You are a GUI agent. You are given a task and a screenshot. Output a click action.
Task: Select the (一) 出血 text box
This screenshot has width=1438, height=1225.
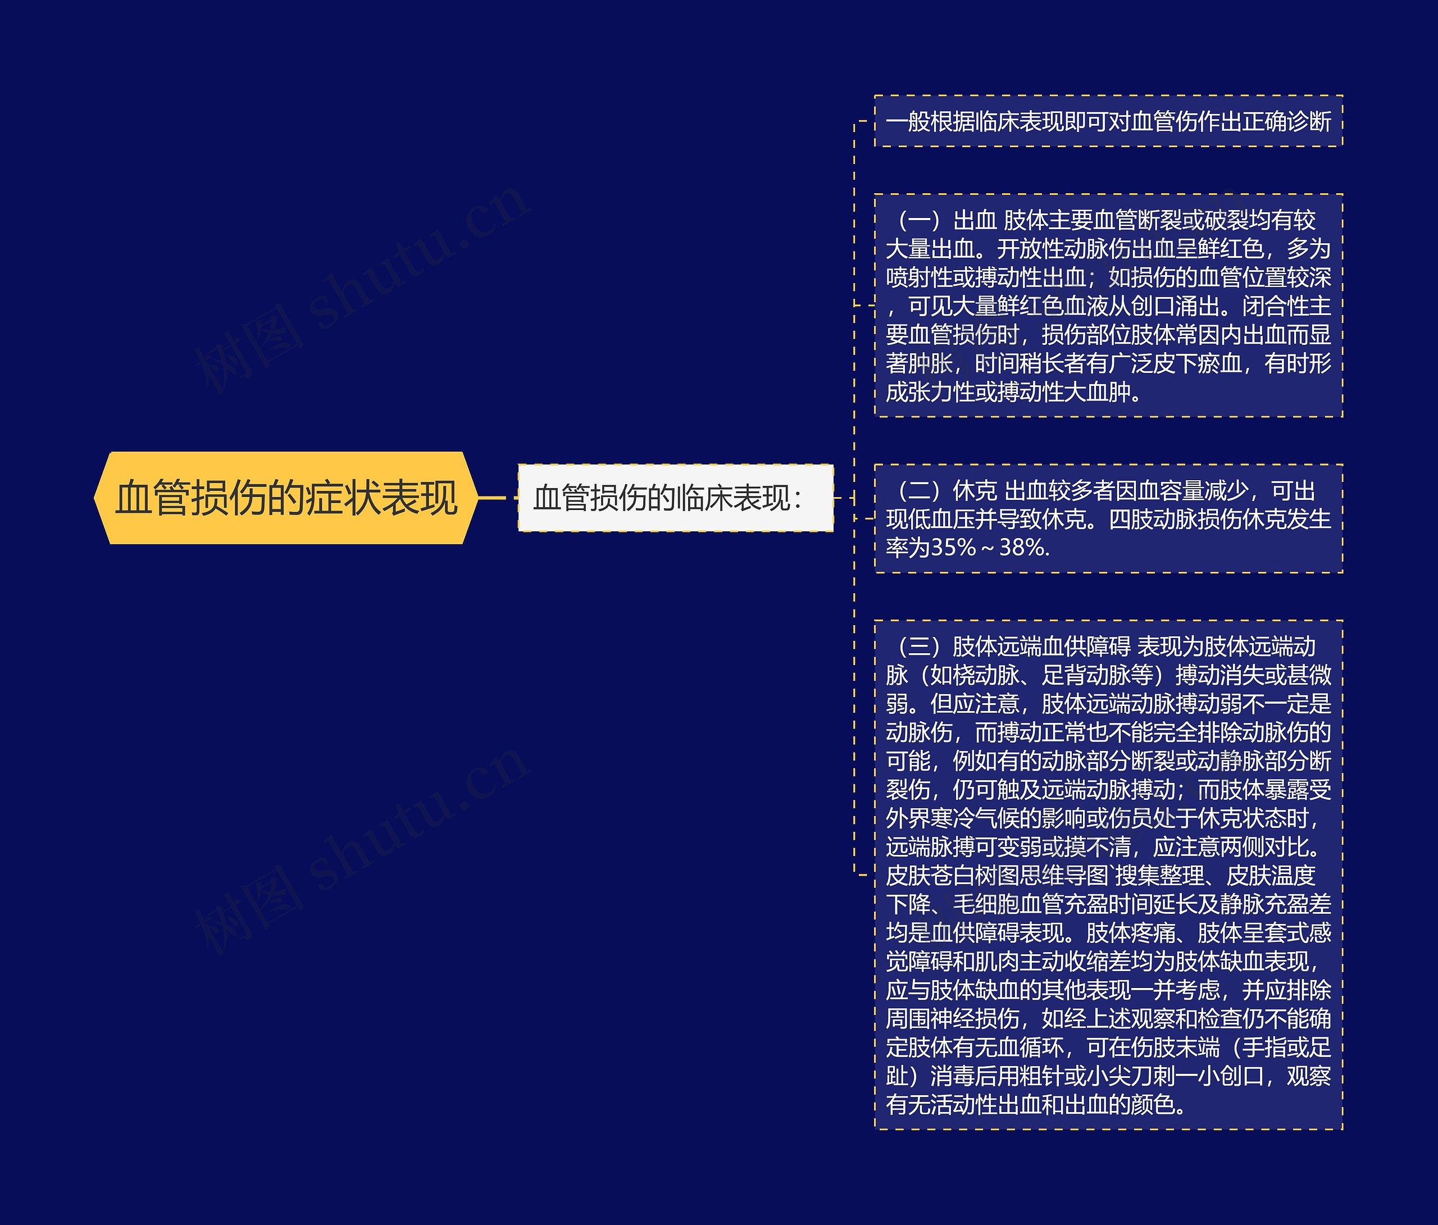pyautogui.click(x=1108, y=306)
